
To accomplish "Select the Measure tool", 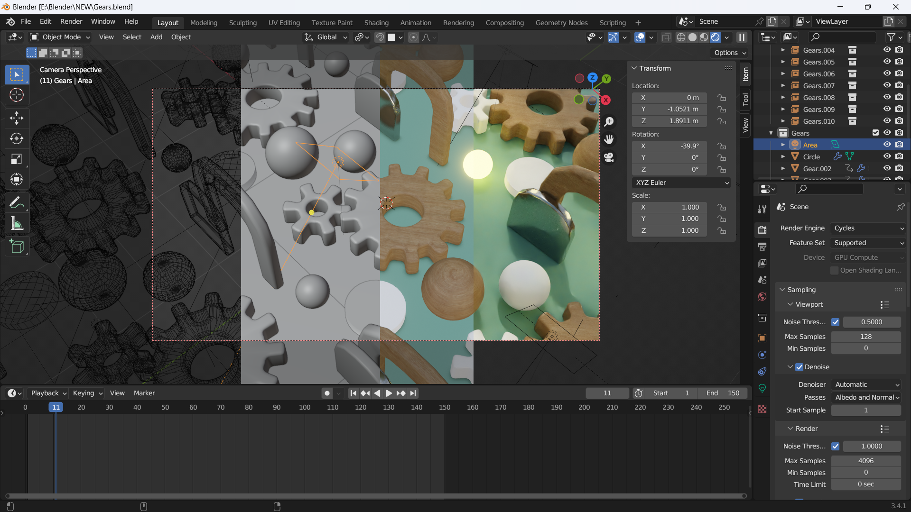I will tap(17, 223).
